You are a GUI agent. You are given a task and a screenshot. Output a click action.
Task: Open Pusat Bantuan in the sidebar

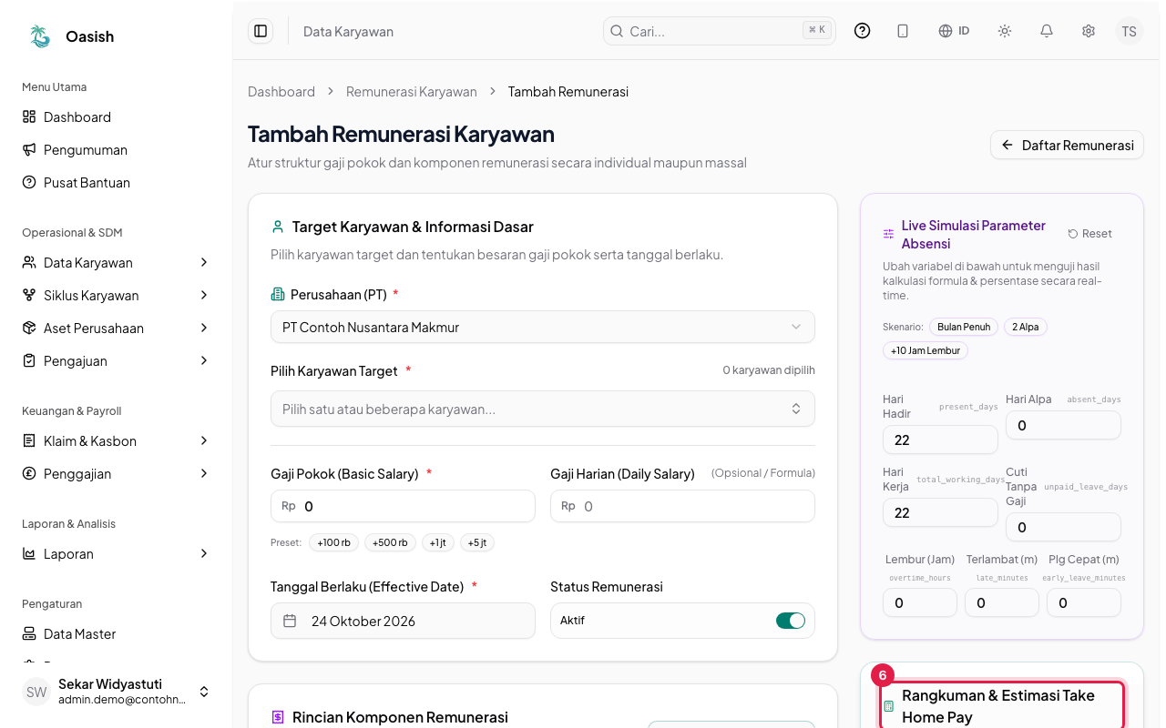[116, 182]
